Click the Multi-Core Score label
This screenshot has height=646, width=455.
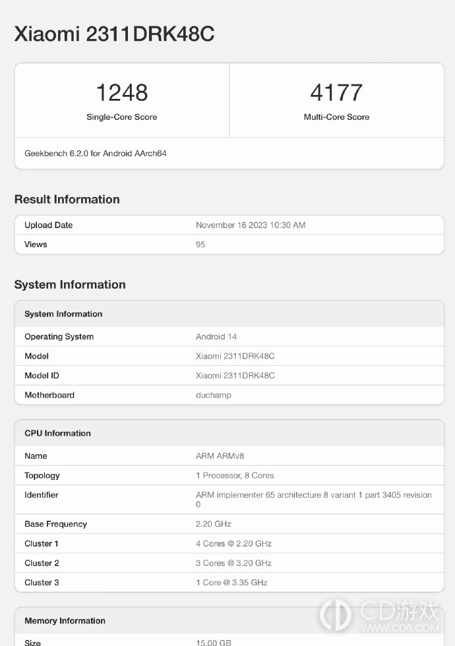click(336, 117)
